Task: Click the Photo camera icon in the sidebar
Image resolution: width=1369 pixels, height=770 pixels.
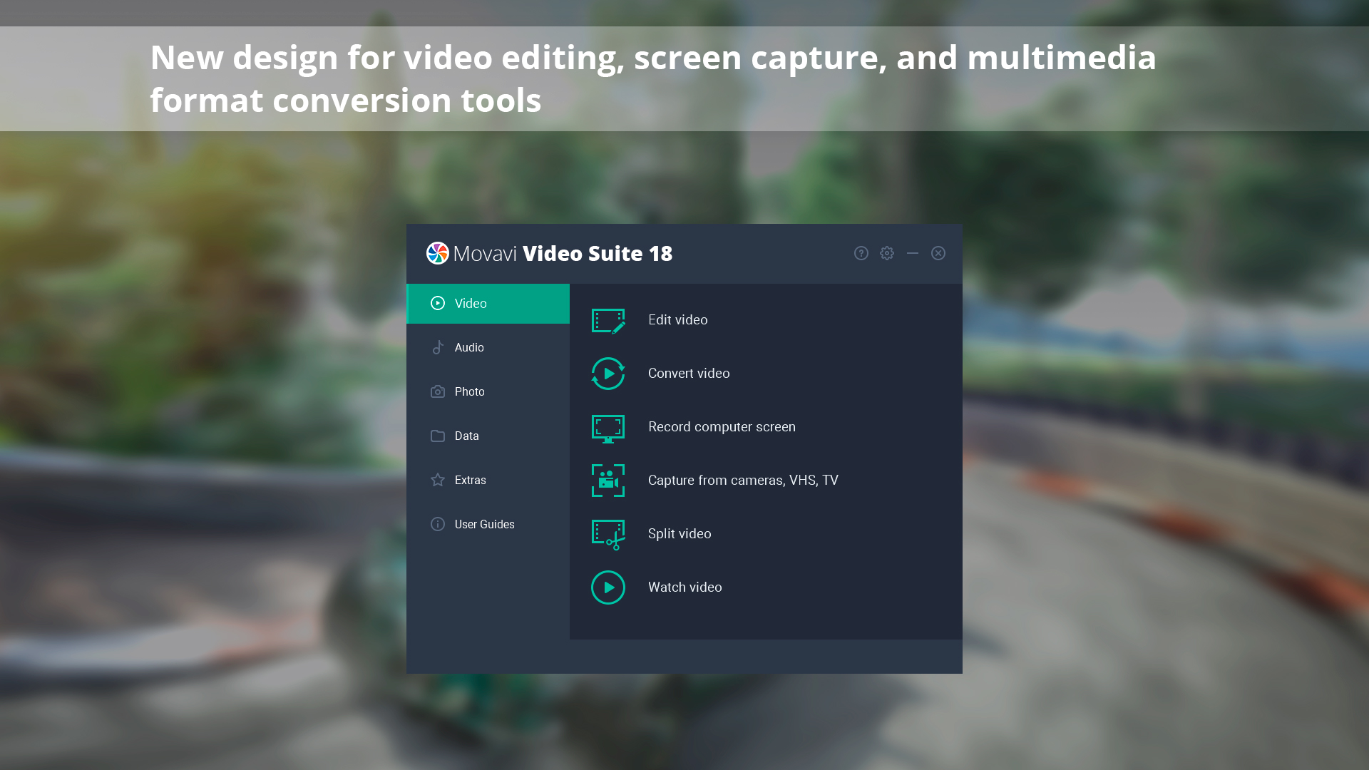Action: tap(437, 391)
